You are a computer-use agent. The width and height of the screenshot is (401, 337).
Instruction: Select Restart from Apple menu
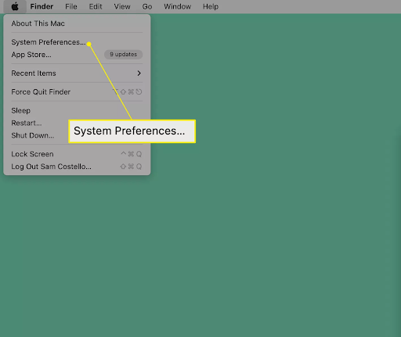(x=27, y=123)
